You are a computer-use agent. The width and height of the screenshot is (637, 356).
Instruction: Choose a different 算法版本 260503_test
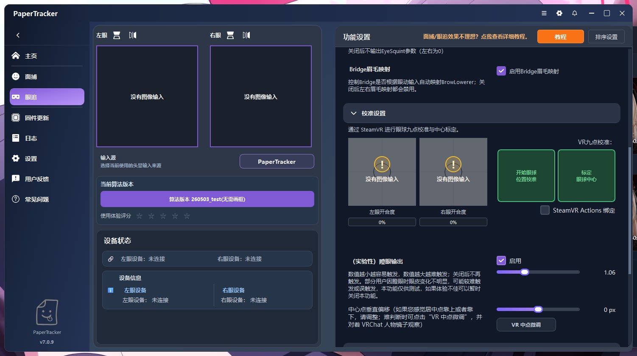point(207,199)
